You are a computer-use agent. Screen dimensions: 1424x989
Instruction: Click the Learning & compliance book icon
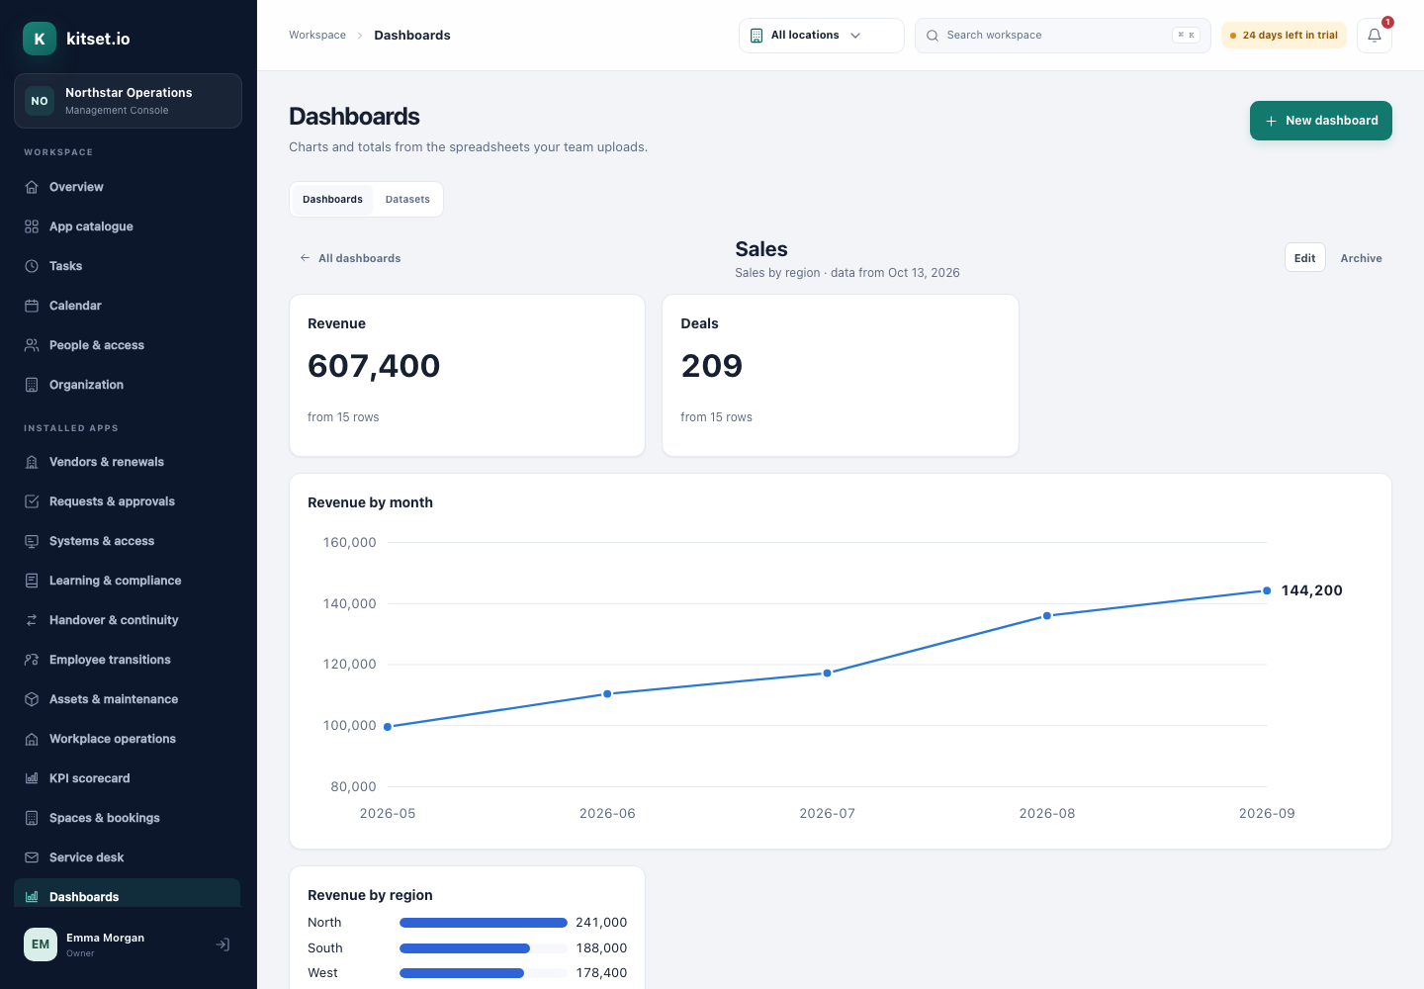[x=32, y=581]
